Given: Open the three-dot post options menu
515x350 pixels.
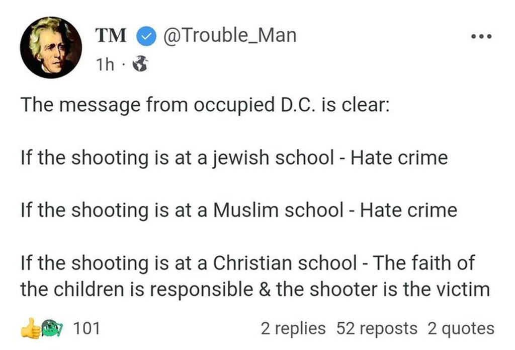Looking at the screenshot, I should 481,36.
